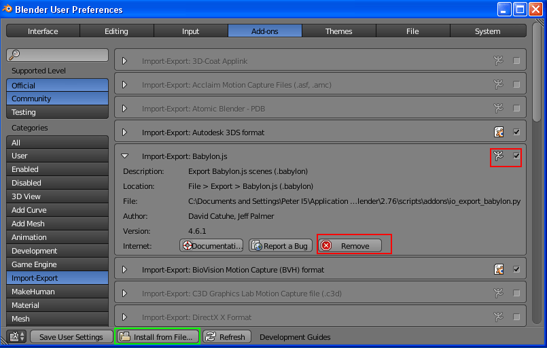Open the Babylon.js Documentation link button
The width and height of the screenshot is (547, 348).
point(211,246)
